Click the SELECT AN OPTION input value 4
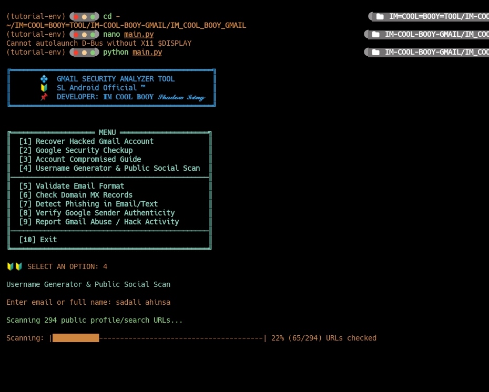Viewport: 489px width, 392px height. (105, 267)
